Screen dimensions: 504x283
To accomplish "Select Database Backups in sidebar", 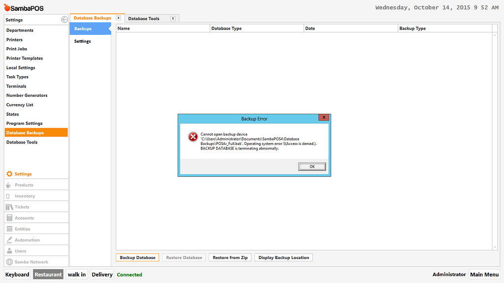I will coord(36,133).
